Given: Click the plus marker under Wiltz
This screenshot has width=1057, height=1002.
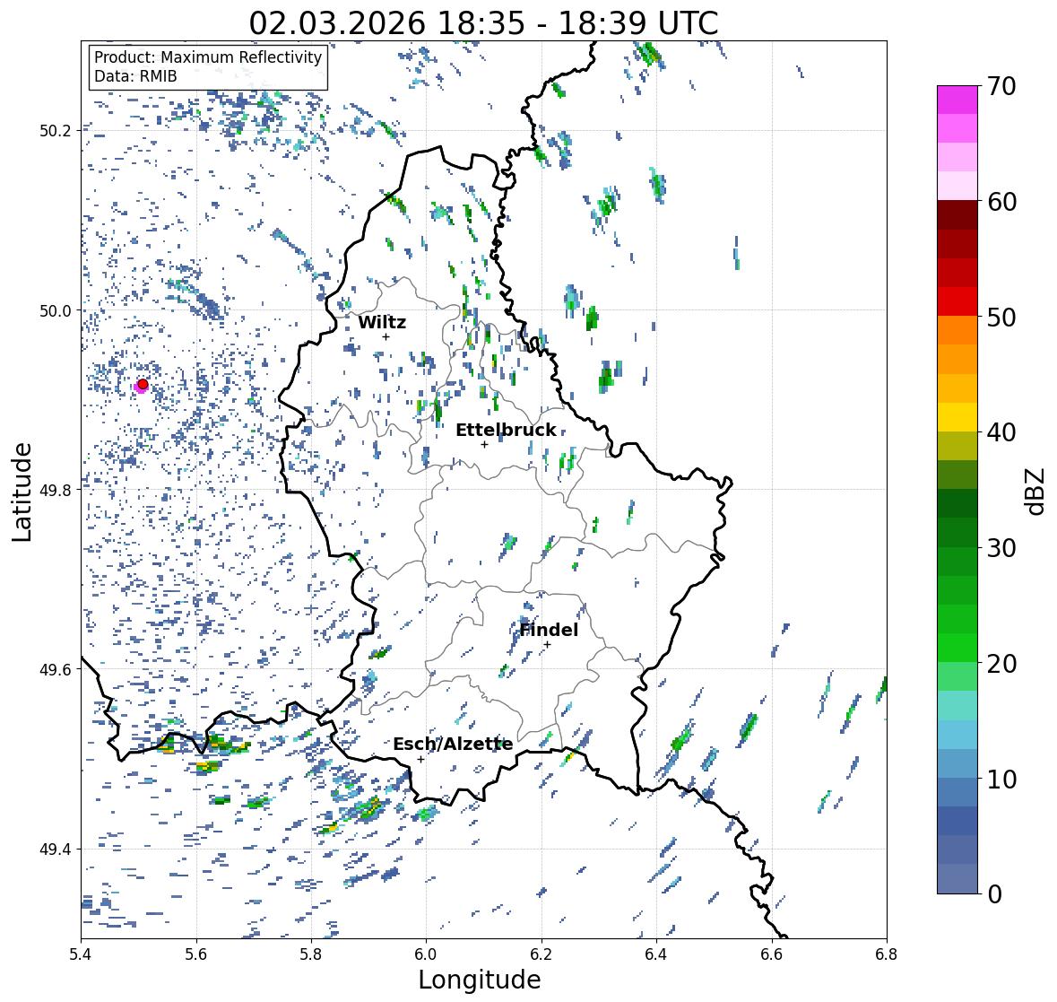Looking at the screenshot, I should click(386, 336).
